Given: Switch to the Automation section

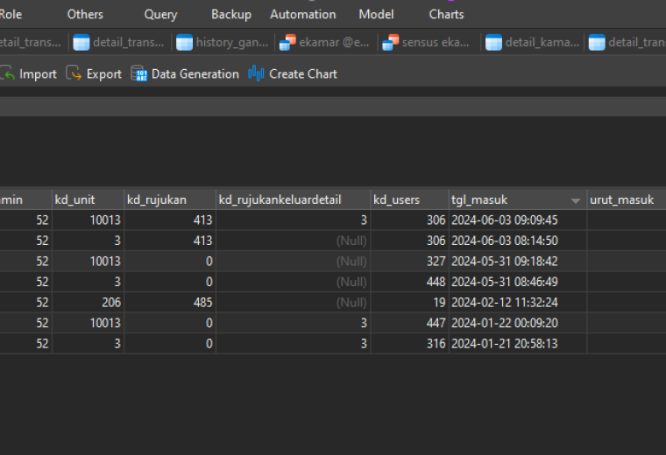Looking at the screenshot, I should point(303,14).
